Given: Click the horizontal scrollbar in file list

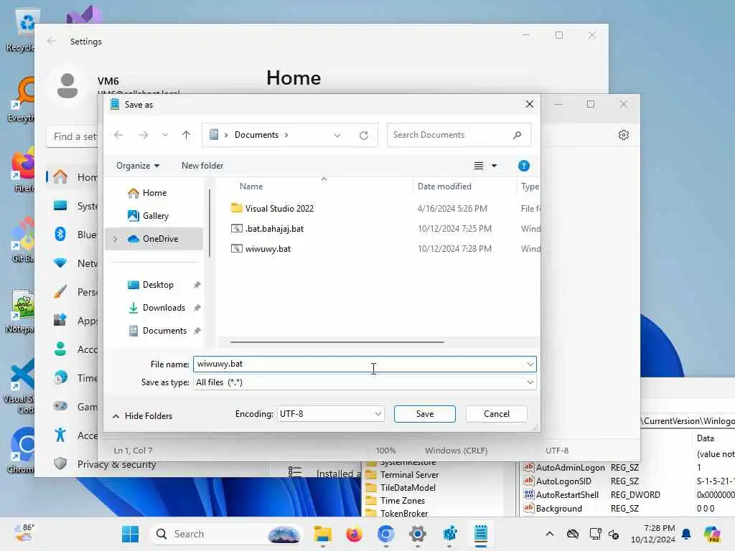Looking at the screenshot, I should coord(337,342).
